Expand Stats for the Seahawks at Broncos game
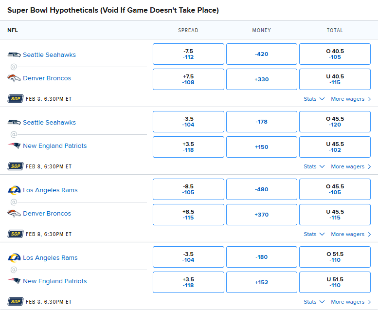This screenshot has width=378, height=310. [x=314, y=99]
